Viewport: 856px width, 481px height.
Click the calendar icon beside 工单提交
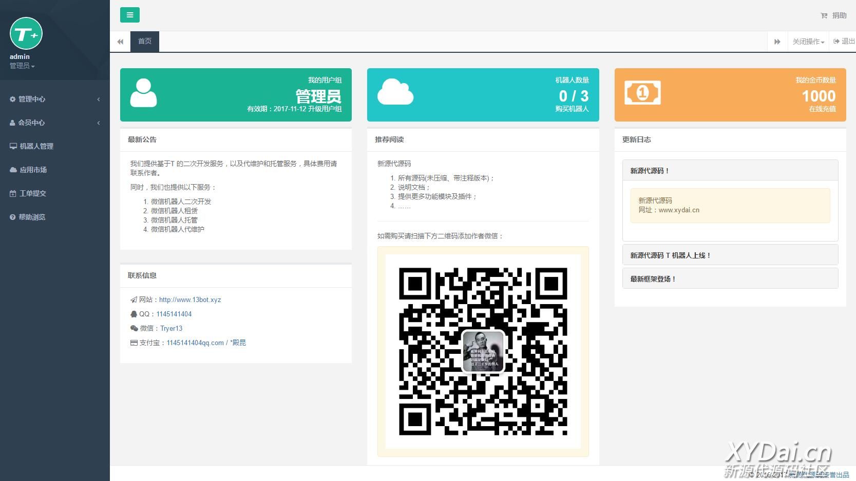[x=13, y=193]
